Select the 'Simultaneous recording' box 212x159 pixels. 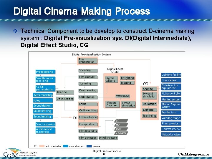(x=45, y=79)
